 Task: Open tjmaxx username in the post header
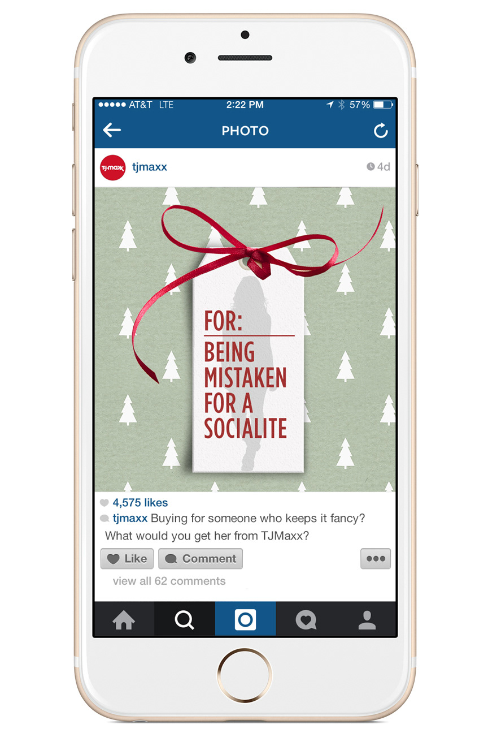[150, 167]
